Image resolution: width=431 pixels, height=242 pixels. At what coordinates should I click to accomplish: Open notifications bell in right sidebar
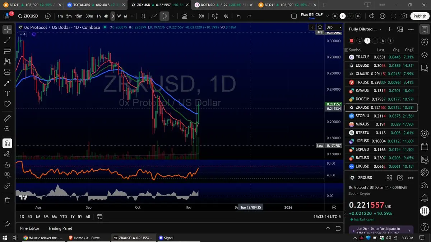click(424, 198)
